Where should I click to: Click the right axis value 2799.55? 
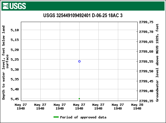click(146, 61)
